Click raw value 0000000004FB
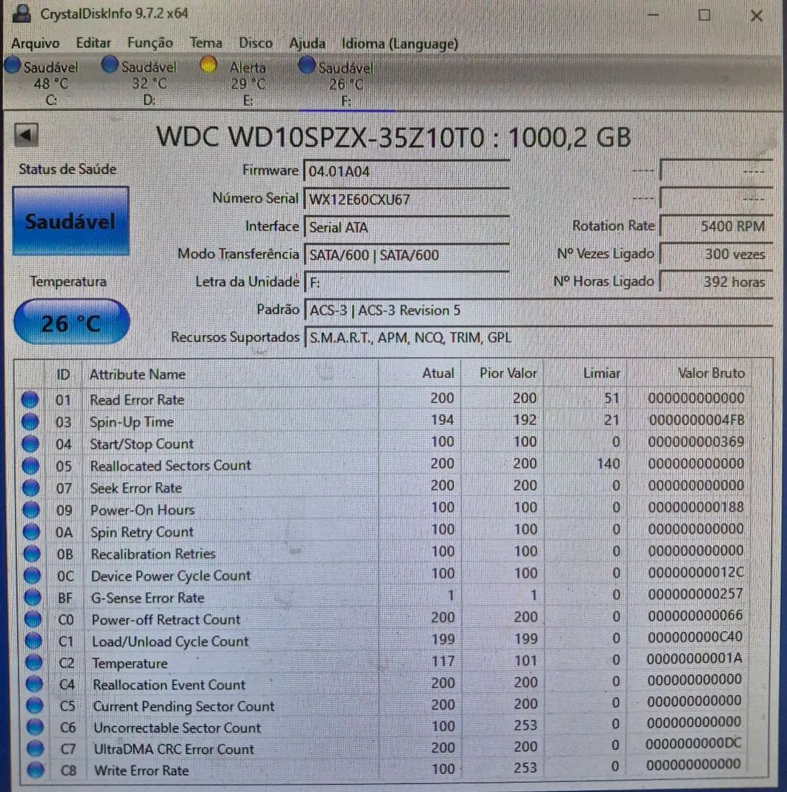Screen dimensions: 787x792 point(696,420)
